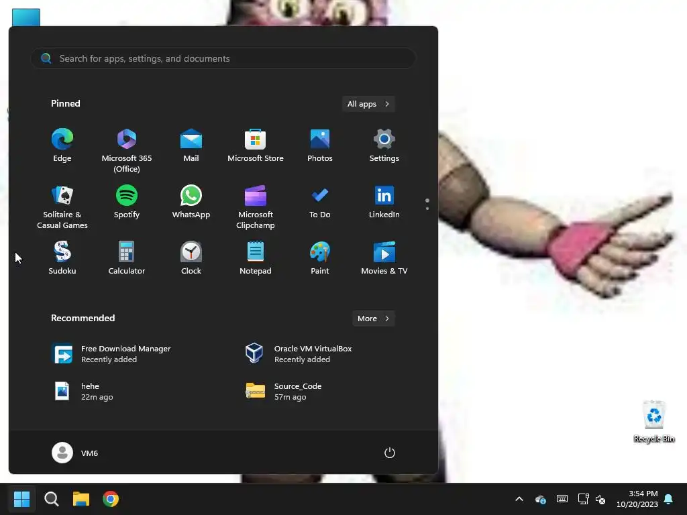Open the Recycle Bin on desktop
The height and width of the screenshot is (515, 687).
[653, 421]
